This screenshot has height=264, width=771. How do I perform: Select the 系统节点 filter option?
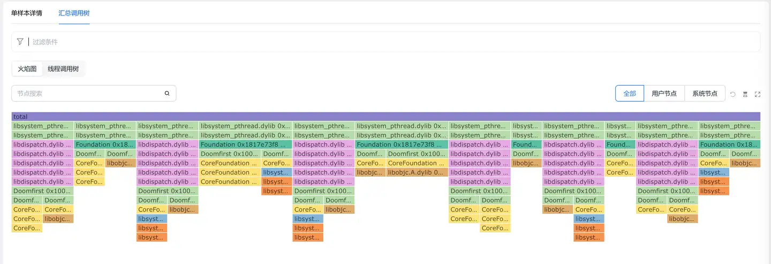coord(705,93)
